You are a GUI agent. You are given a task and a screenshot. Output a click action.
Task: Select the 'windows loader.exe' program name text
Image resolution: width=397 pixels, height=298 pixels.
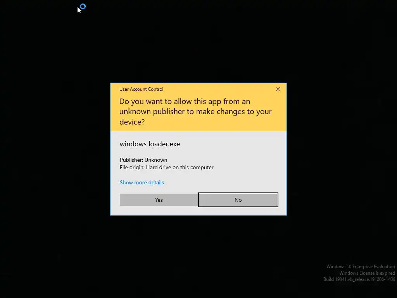tap(150, 144)
